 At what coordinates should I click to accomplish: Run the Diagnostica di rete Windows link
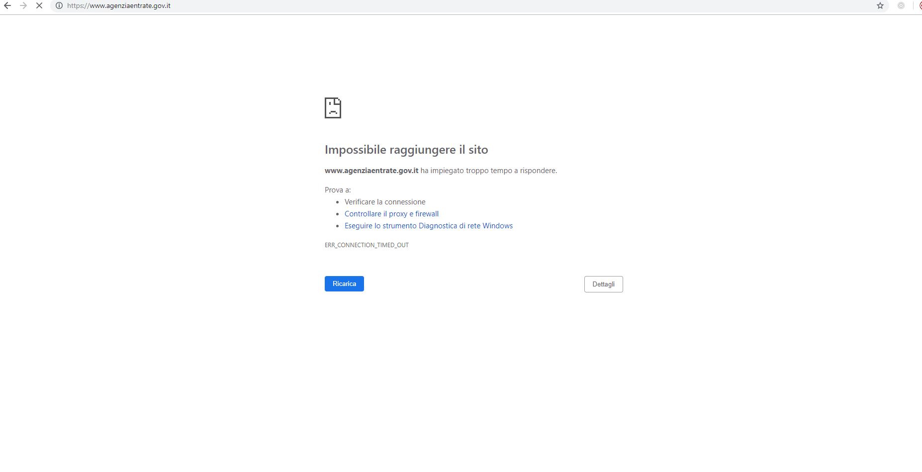(x=428, y=226)
